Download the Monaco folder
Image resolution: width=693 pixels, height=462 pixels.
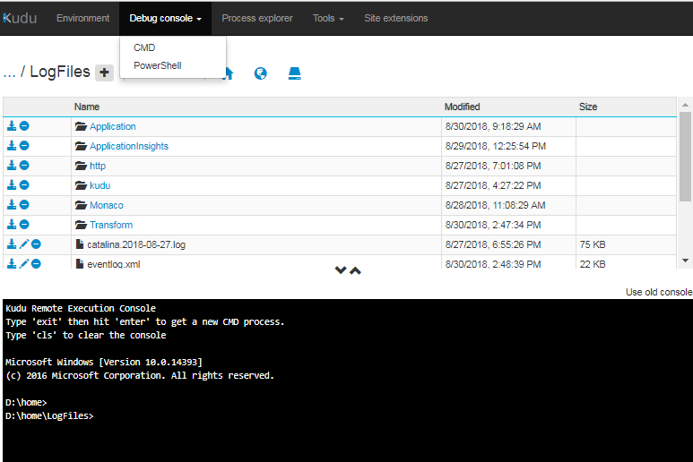(12, 205)
